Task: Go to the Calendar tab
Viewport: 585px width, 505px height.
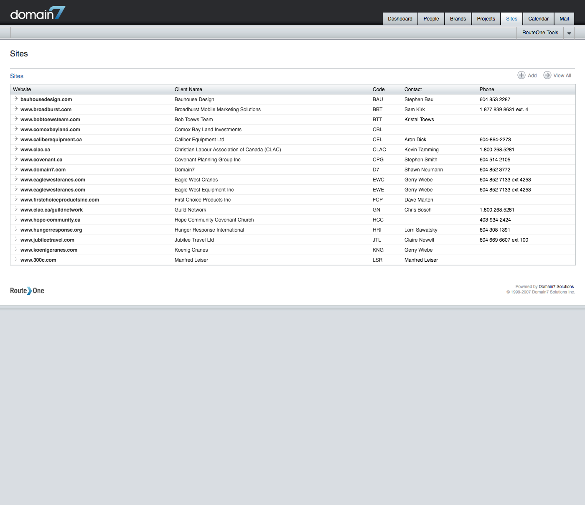Action: point(538,19)
